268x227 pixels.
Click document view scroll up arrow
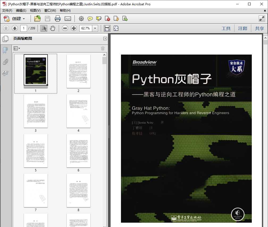click(x=265, y=38)
